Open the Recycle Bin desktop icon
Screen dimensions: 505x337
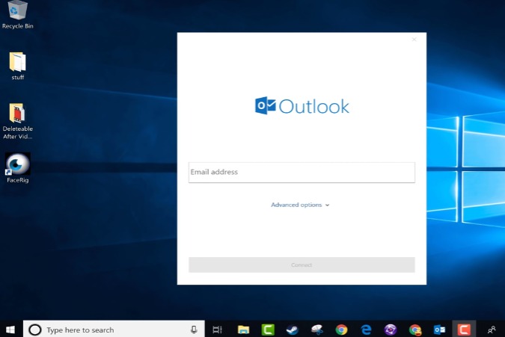(x=17, y=12)
